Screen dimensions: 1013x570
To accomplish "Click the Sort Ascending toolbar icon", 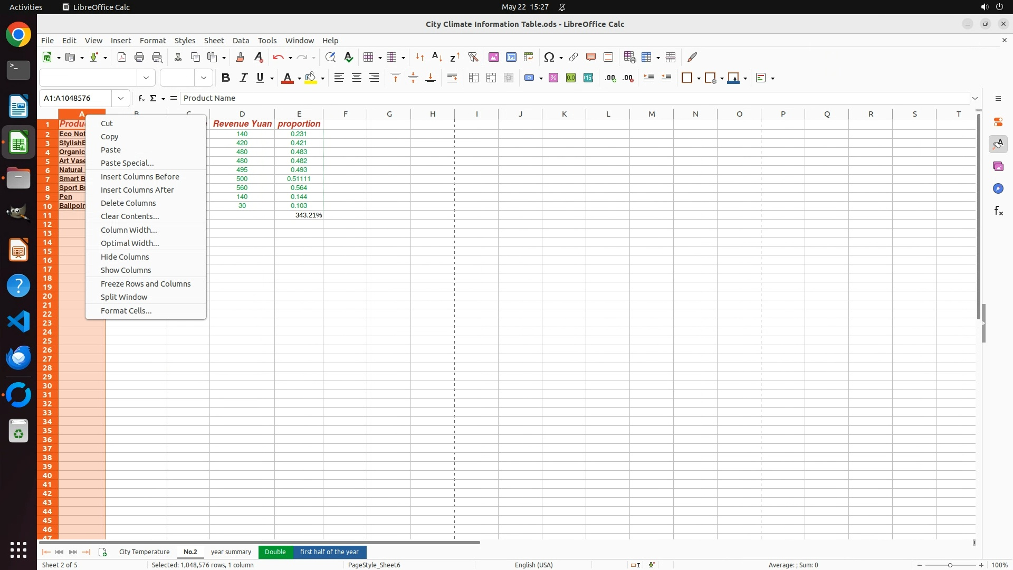I will pos(437,57).
